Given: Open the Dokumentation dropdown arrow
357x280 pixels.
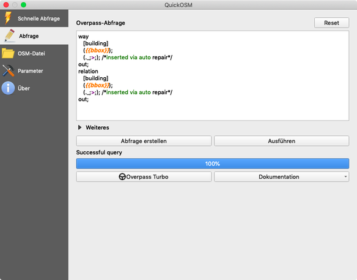Looking at the screenshot, I should click(x=345, y=176).
